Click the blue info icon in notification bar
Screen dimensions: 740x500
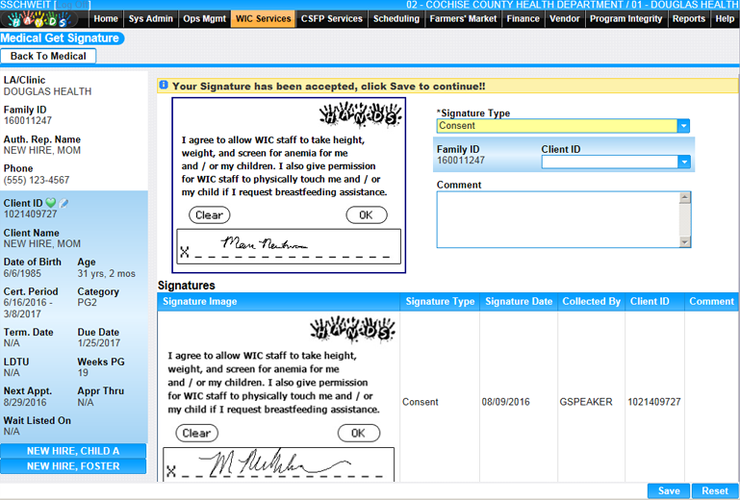tap(164, 86)
